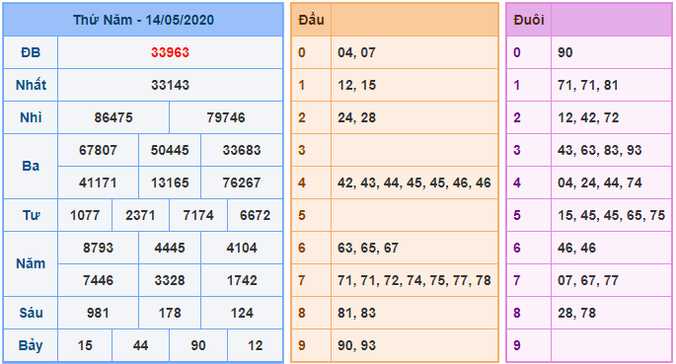The image size is (676, 364).
Task: Select Đầu values '24, 28'
Action: pos(356,117)
